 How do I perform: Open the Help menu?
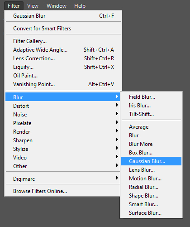pyautogui.click(x=80, y=6)
